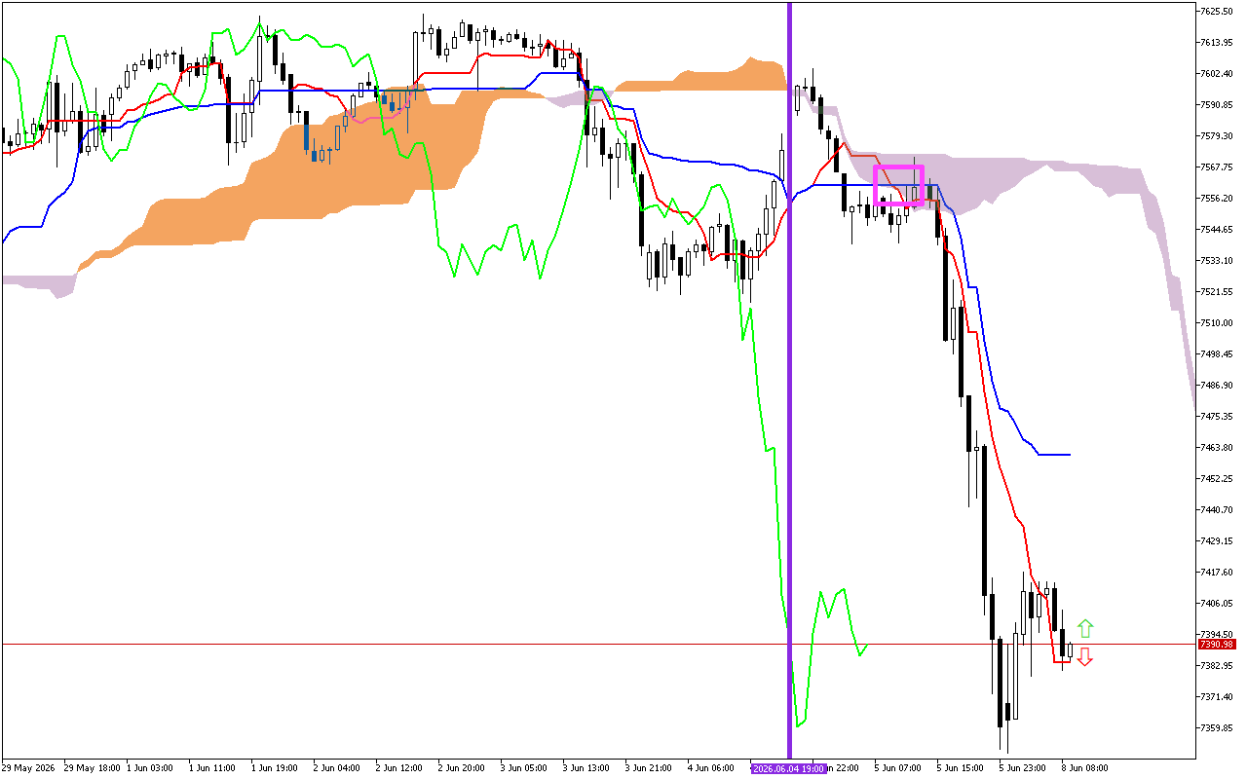Click the 3 Jun 05:00 time label
Image resolution: width=1247 pixels, height=779 pixels.
(526, 768)
